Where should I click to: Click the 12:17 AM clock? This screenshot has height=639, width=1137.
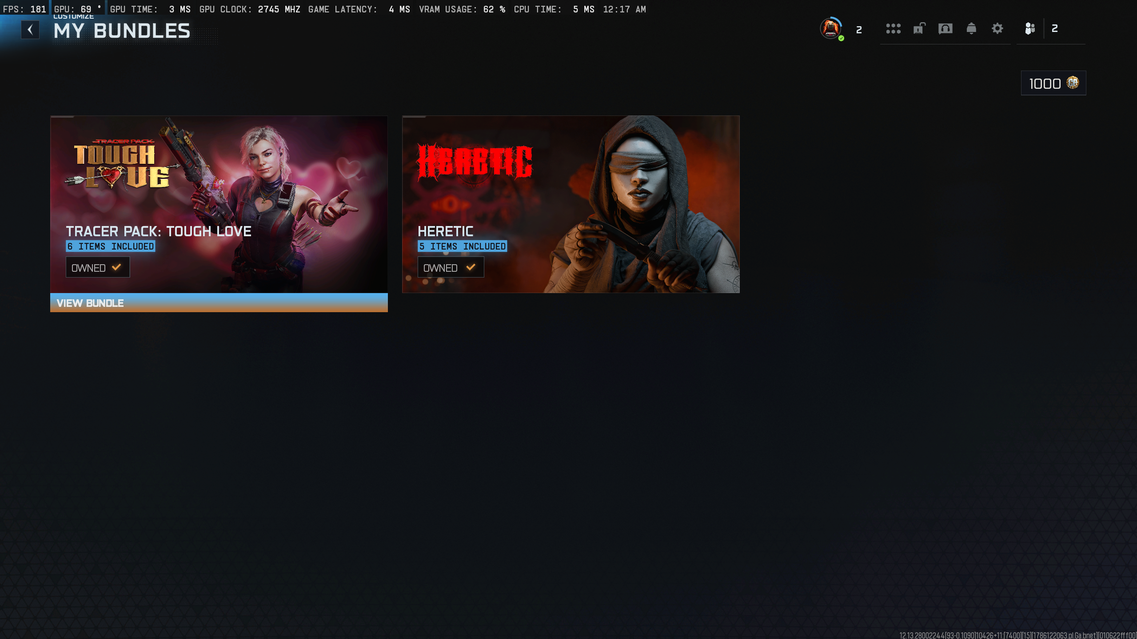624,9
